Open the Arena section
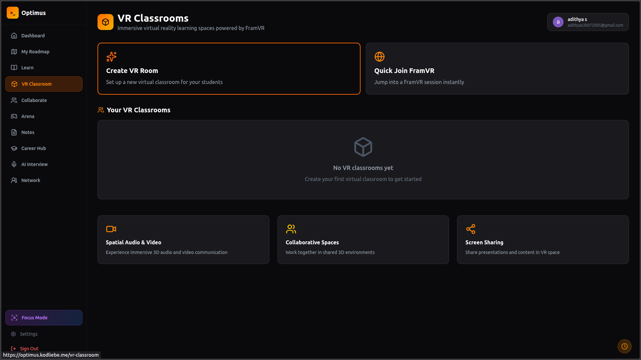Image resolution: width=641 pixels, height=360 pixels. [x=28, y=116]
